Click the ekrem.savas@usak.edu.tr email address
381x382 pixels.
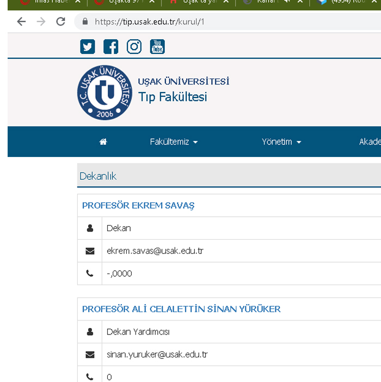point(155,251)
